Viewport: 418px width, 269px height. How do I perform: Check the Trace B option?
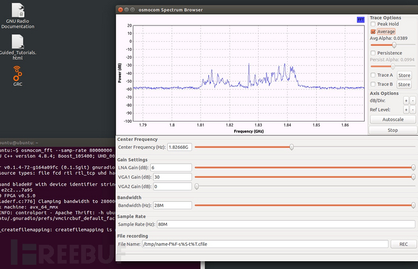373,84
